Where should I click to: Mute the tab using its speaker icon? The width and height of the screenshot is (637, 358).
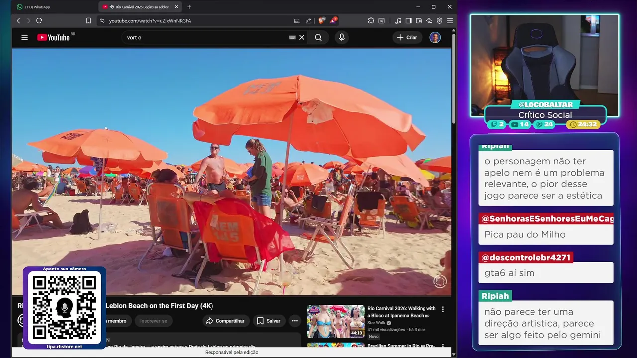coord(112,7)
